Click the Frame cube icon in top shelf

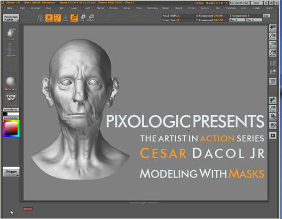[40, 17]
